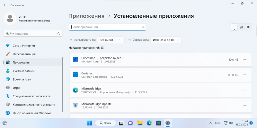Focus the Поиск приложений input field
The image size is (257, 128).
pyautogui.click(x=107, y=27)
